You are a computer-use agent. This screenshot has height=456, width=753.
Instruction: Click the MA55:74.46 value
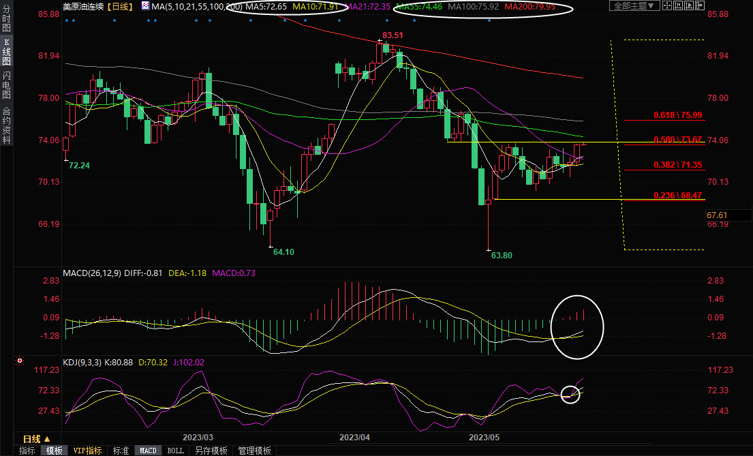419,6
